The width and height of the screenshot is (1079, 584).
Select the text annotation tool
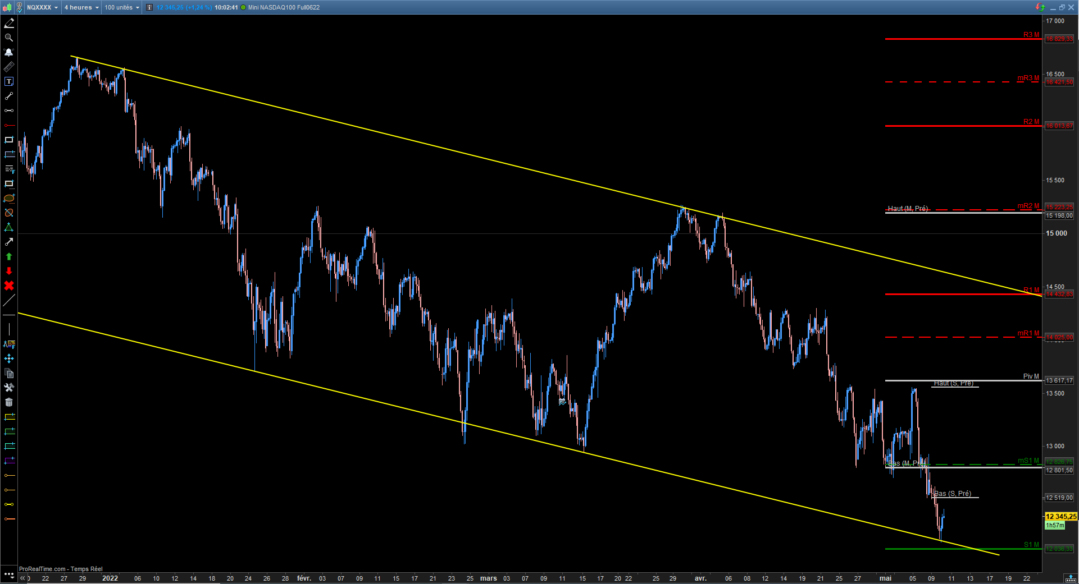[x=9, y=81]
